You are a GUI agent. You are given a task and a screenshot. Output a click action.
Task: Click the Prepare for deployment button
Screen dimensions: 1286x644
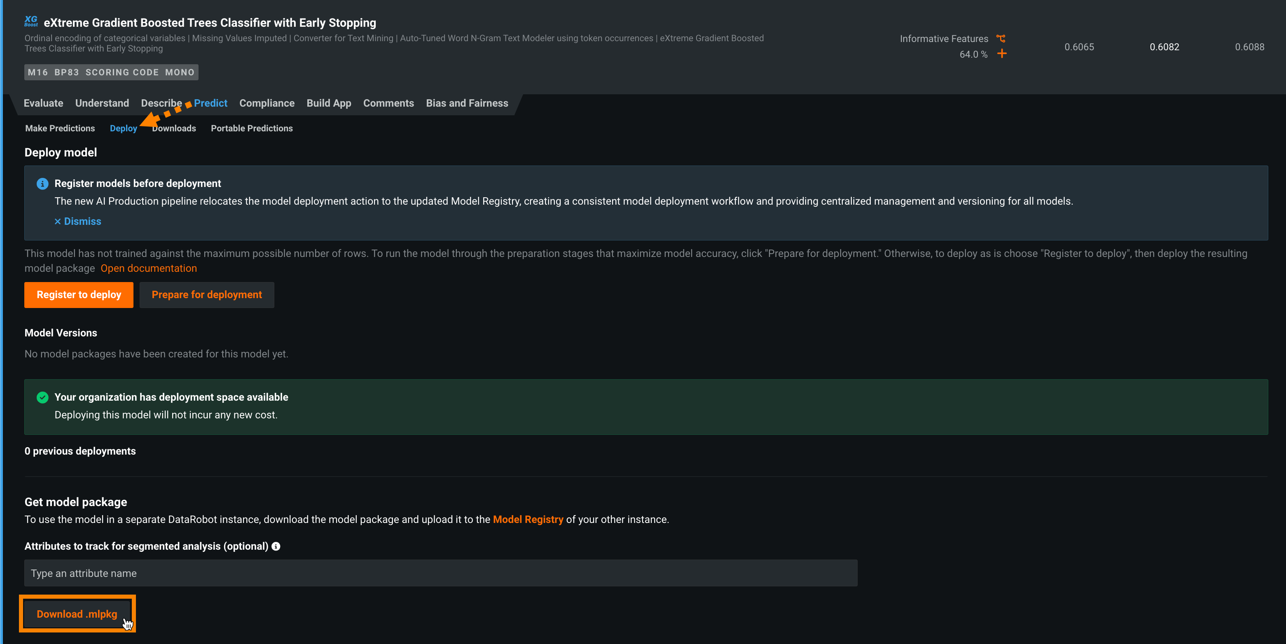tap(207, 294)
